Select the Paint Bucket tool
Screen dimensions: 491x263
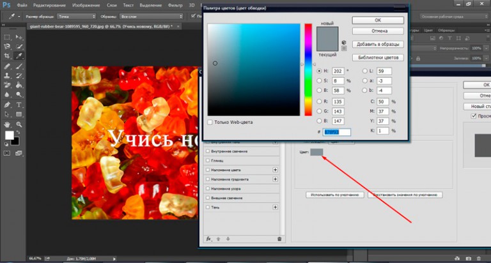tap(19, 85)
